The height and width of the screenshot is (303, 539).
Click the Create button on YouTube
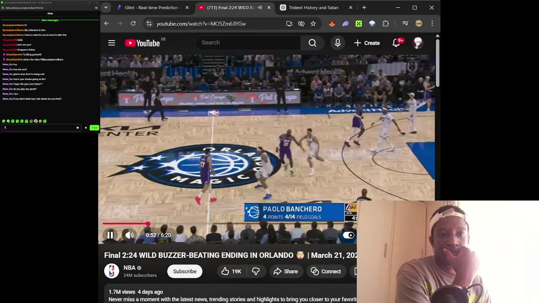367,43
